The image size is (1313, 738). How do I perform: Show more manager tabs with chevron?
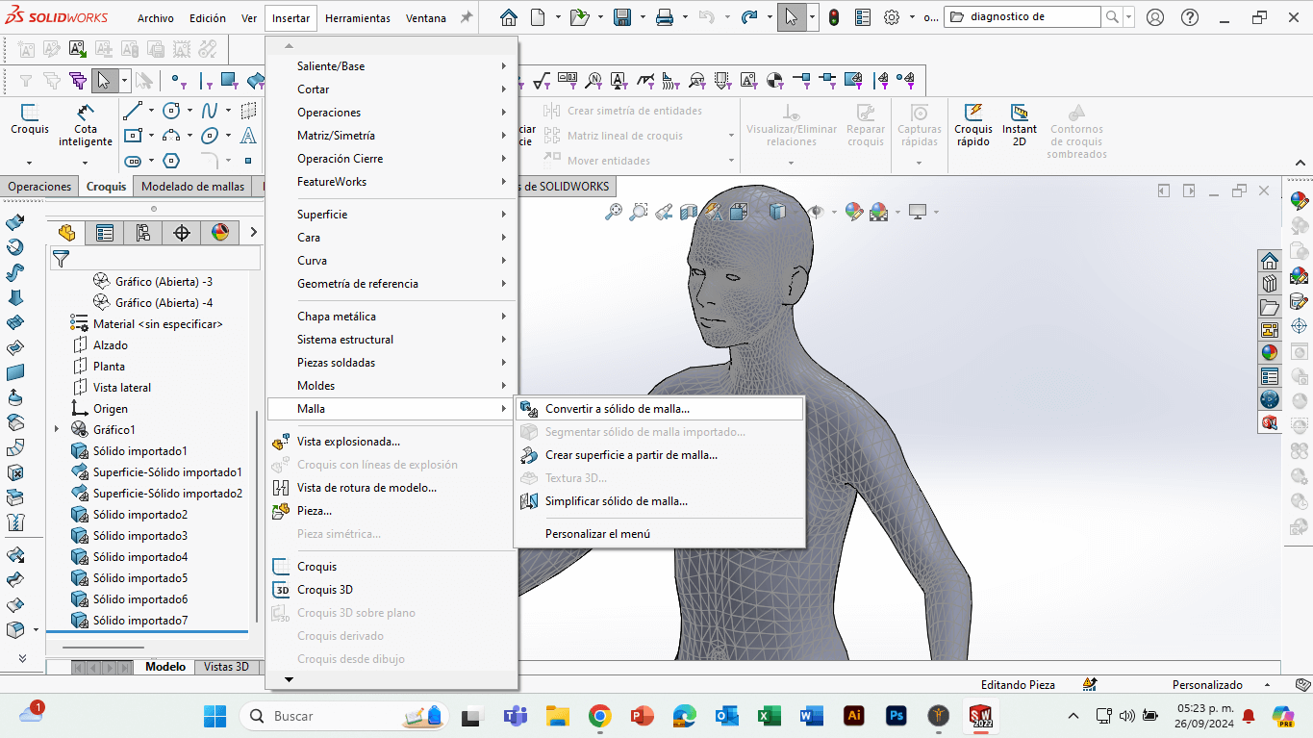[253, 232]
